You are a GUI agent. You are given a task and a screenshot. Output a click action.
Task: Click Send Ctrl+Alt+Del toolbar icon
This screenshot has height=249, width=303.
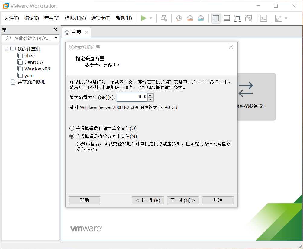(x=164, y=18)
